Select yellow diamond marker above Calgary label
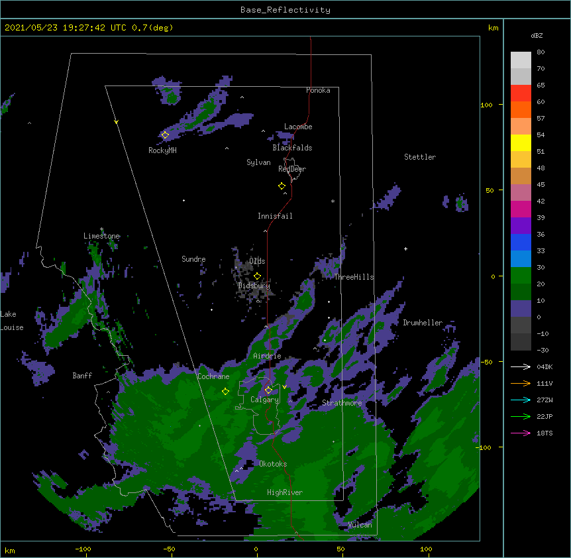 point(268,390)
